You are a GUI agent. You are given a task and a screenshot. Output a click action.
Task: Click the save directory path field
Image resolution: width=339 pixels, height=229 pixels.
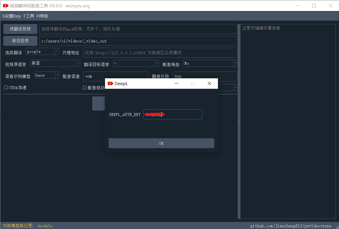pos(138,41)
